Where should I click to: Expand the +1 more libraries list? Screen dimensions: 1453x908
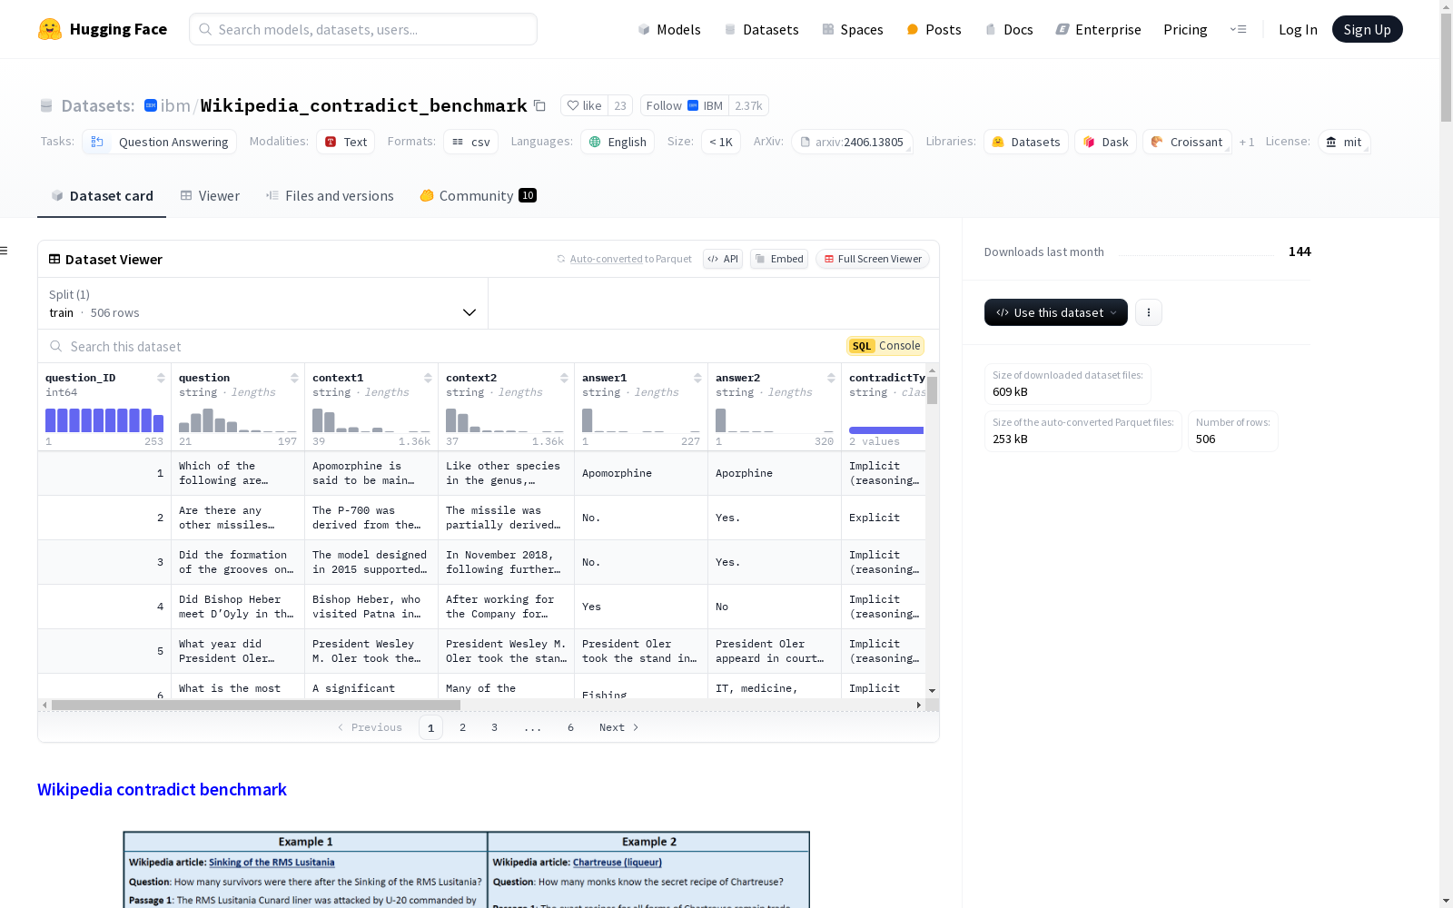pos(1247,142)
